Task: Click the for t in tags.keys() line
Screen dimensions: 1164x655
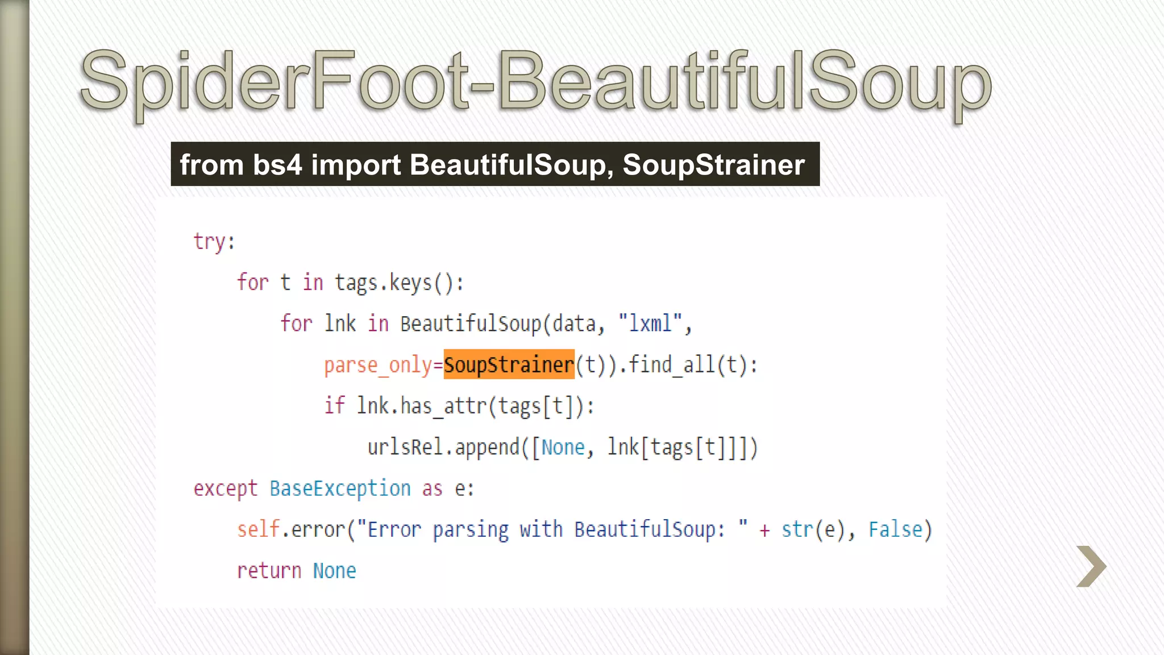Action: pos(350,283)
